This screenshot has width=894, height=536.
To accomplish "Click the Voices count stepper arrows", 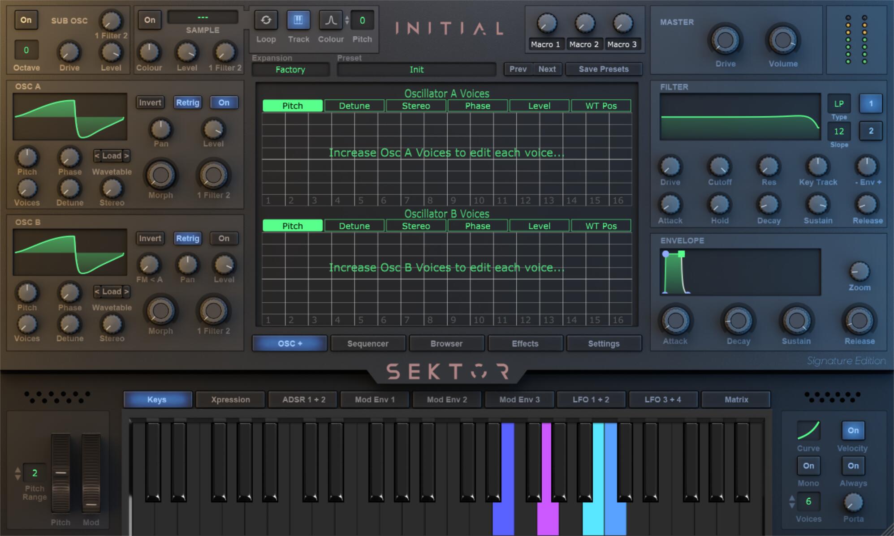I will [792, 502].
